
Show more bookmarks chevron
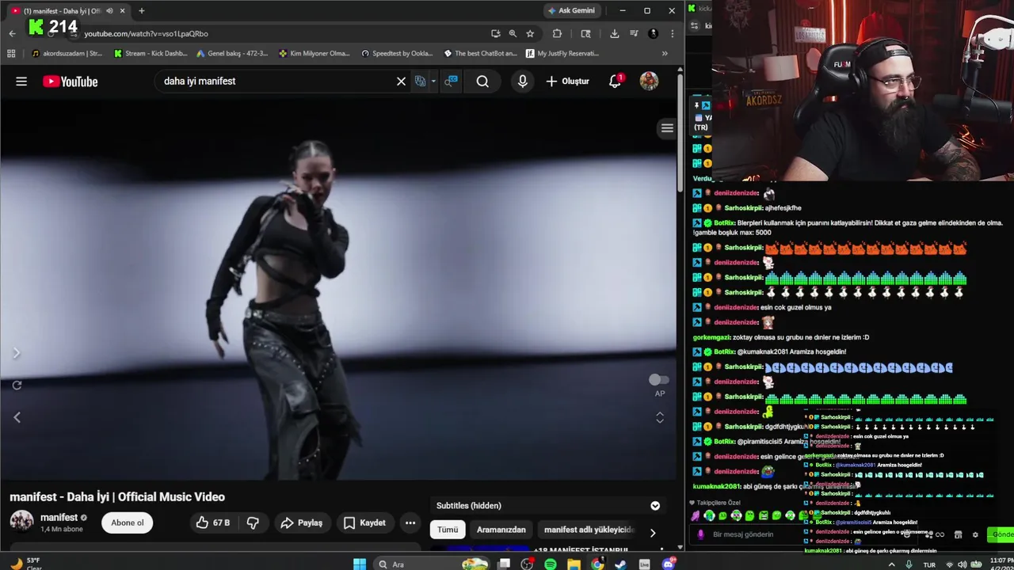click(x=665, y=53)
